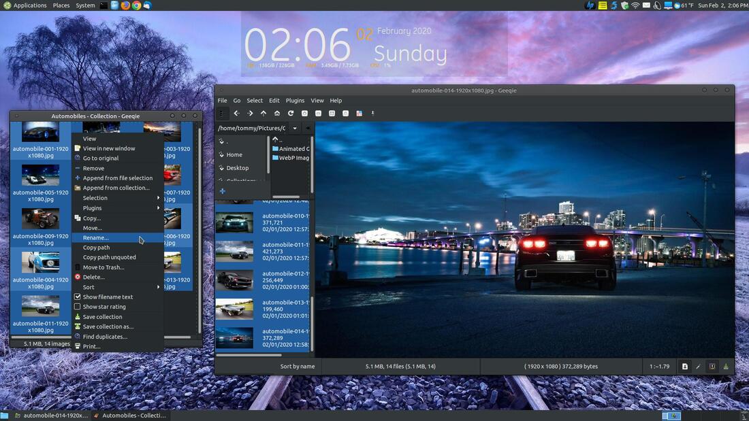Toggle the white document icon in status bar
The image size is (749, 421).
[x=684, y=367]
